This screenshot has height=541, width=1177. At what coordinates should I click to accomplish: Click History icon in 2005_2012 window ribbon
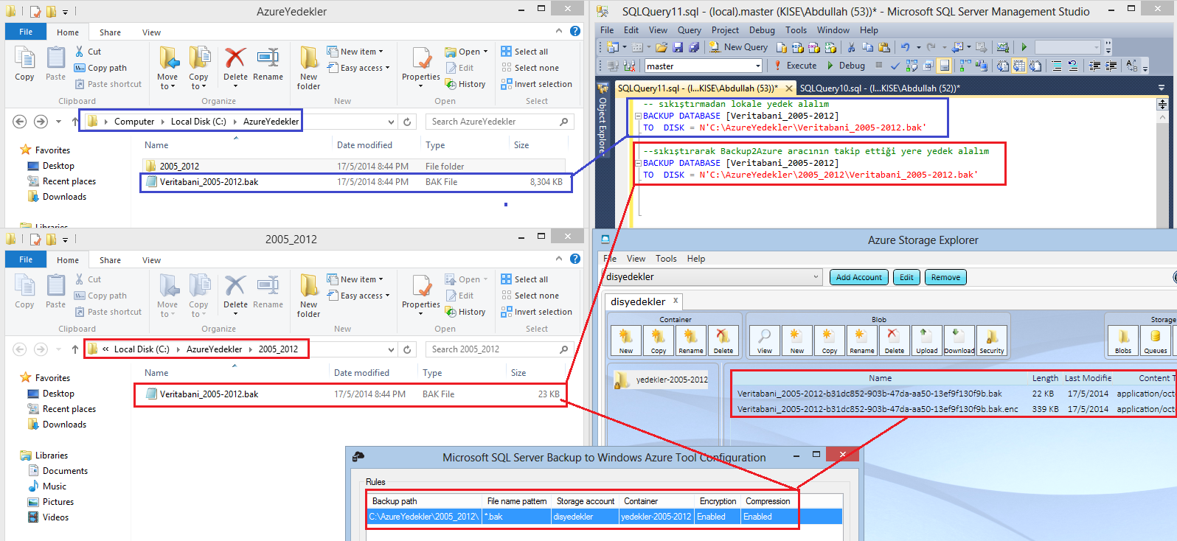[465, 312]
